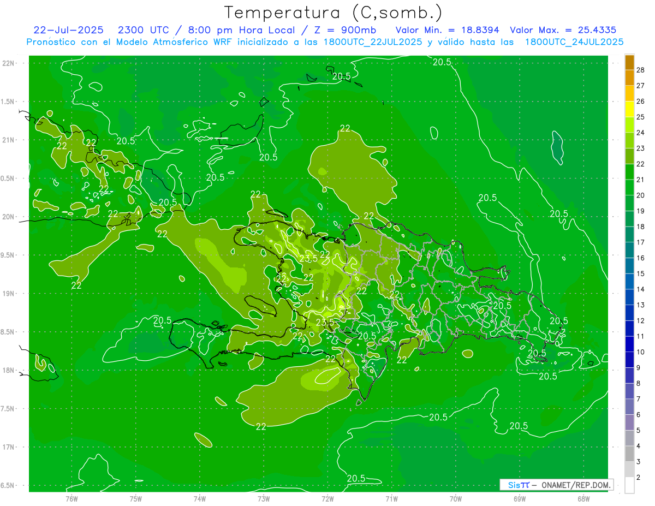Click the '25' colorbar label
Image resolution: width=655 pixels, height=506 pixels.
(641, 117)
